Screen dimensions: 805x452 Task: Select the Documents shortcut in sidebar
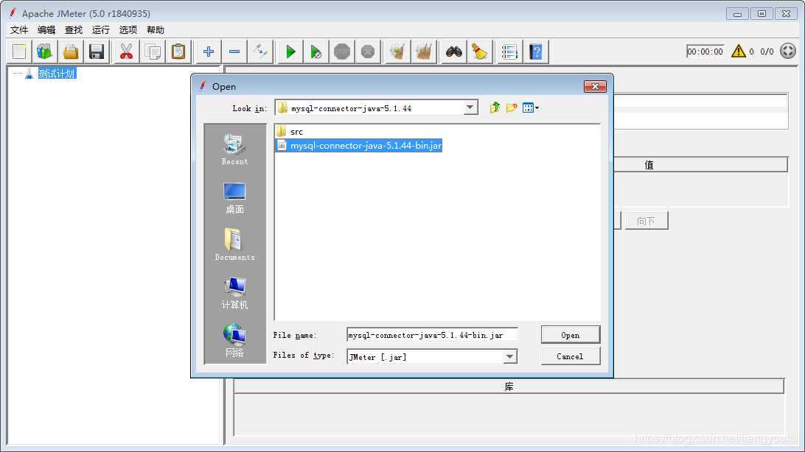[x=234, y=245]
